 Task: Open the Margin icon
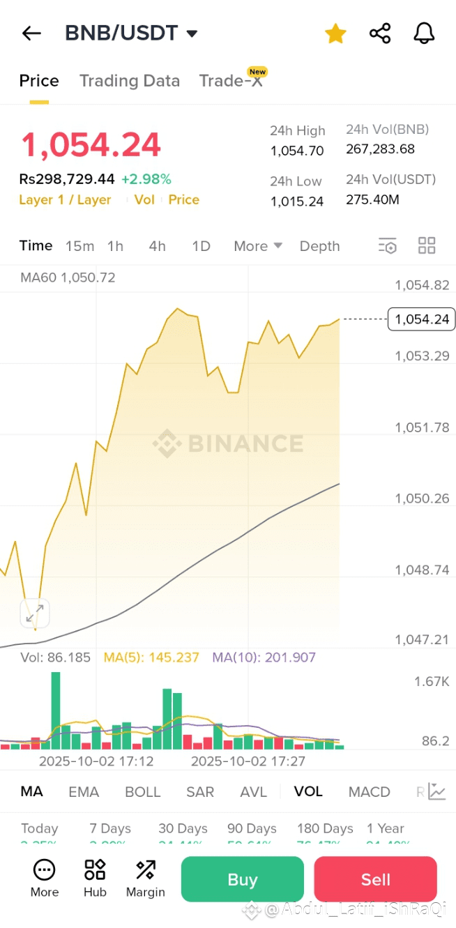(x=146, y=878)
